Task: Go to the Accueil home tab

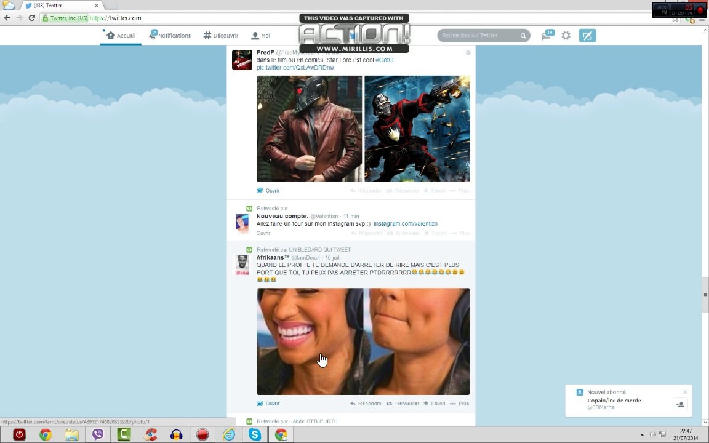Action: (x=121, y=35)
